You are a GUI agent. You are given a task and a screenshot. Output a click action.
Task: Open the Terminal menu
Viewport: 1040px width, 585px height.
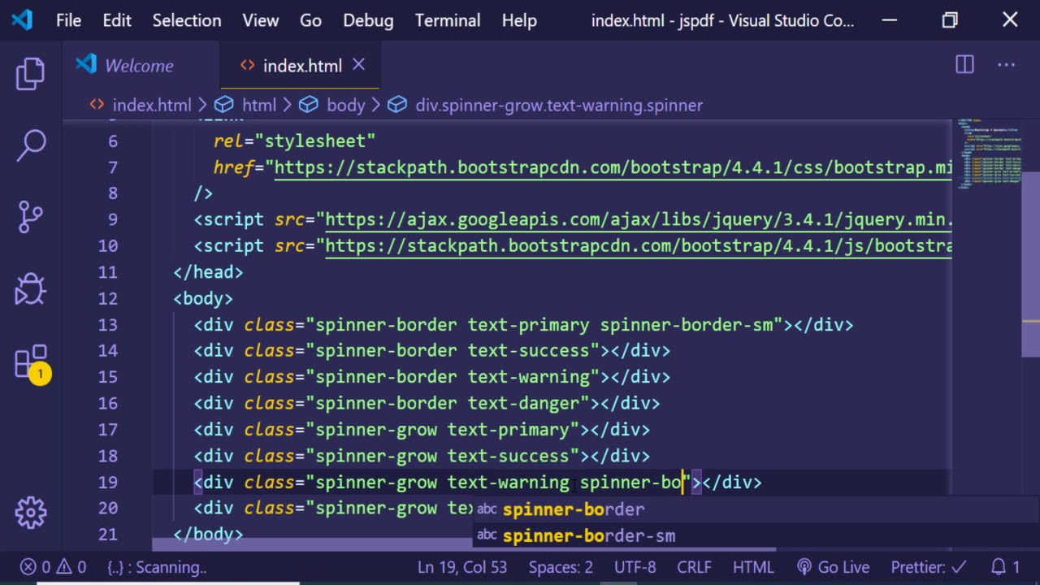pyautogui.click(x=447, y=20)
